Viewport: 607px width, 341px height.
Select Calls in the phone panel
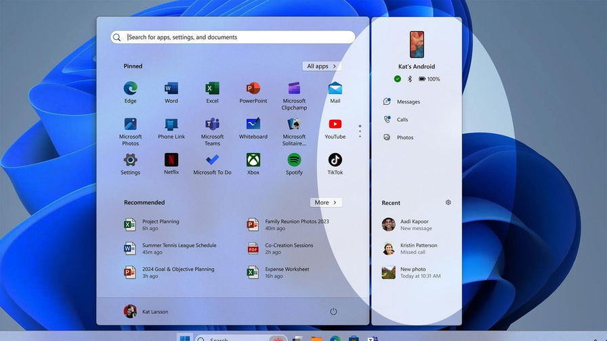point(402,120)
